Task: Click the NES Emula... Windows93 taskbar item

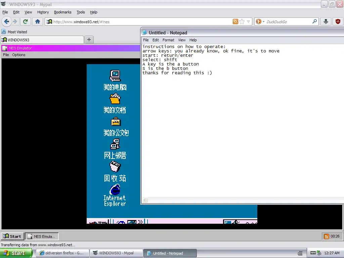Action: click(42, 236)
